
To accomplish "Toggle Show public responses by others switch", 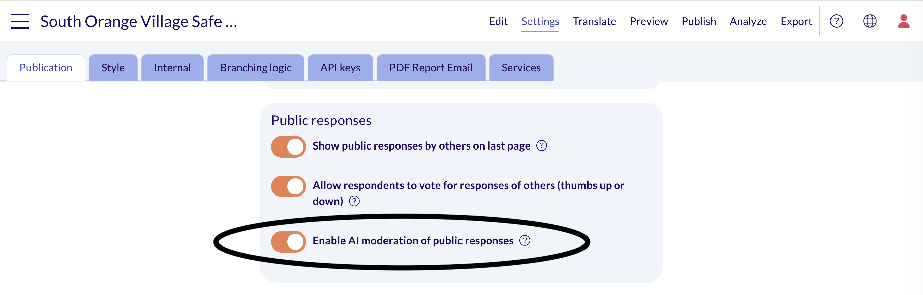I will coord(289,146).
